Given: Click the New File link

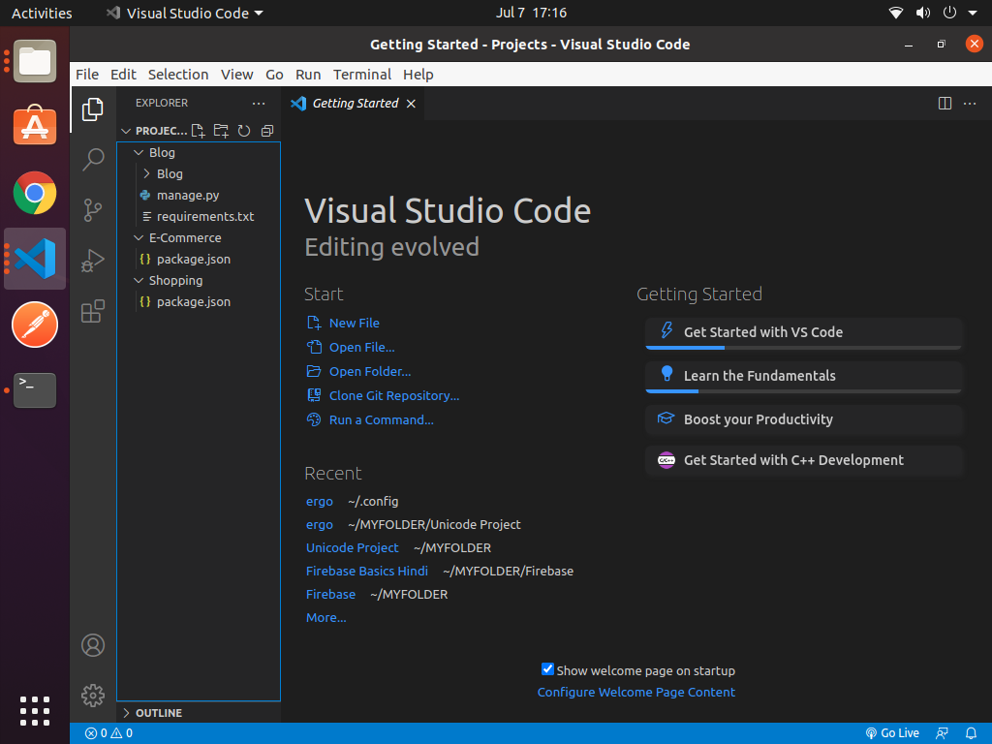Looking at the screenshot, I should [x=355, y=324].
